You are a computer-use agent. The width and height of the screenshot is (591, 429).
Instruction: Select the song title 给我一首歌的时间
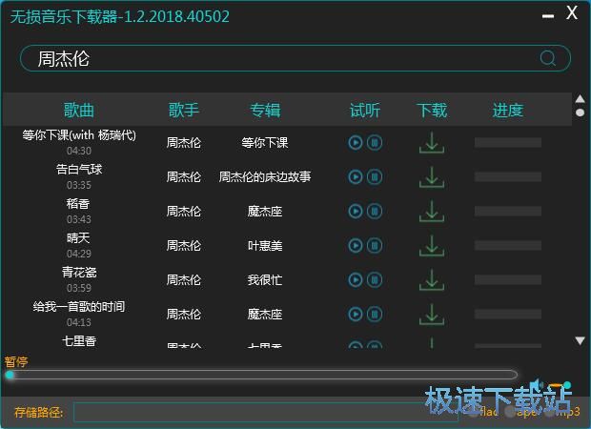pos(79,306)
